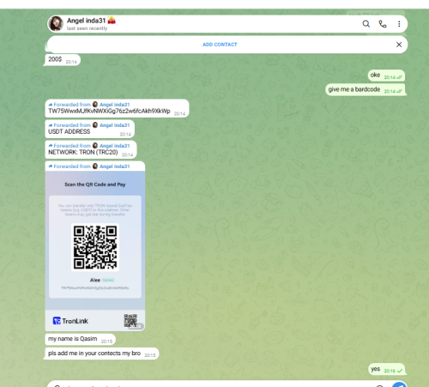Screen dimensions: 429x387
Task: Select the USDT ADDRESS message
Action: click(90, 129)
